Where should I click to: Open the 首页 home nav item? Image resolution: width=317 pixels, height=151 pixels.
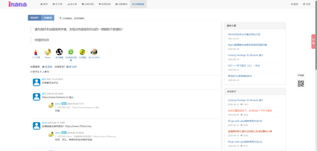(44, 4)
